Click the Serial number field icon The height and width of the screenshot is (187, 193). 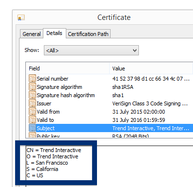tap(32, 79)
